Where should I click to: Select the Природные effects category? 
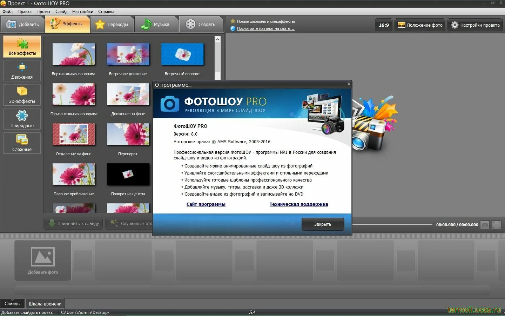22,119
